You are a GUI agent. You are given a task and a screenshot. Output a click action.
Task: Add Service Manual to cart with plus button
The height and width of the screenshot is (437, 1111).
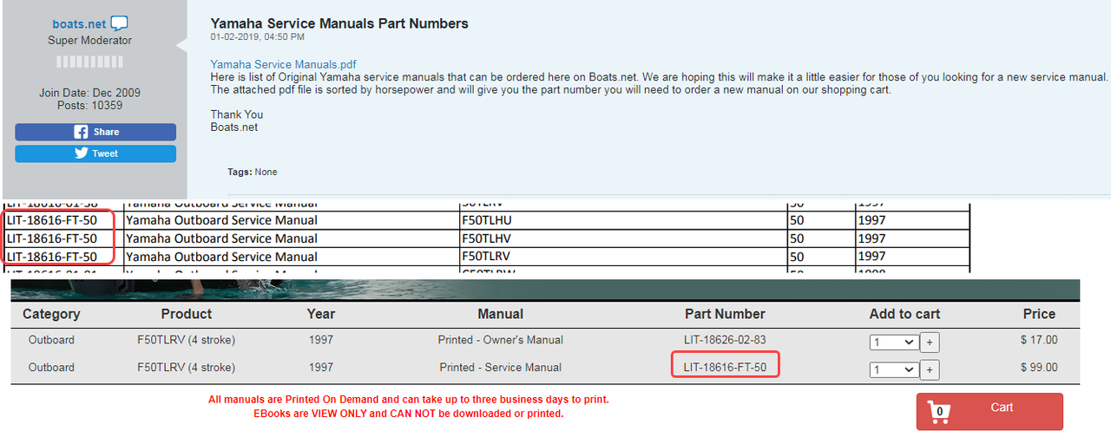930,370
